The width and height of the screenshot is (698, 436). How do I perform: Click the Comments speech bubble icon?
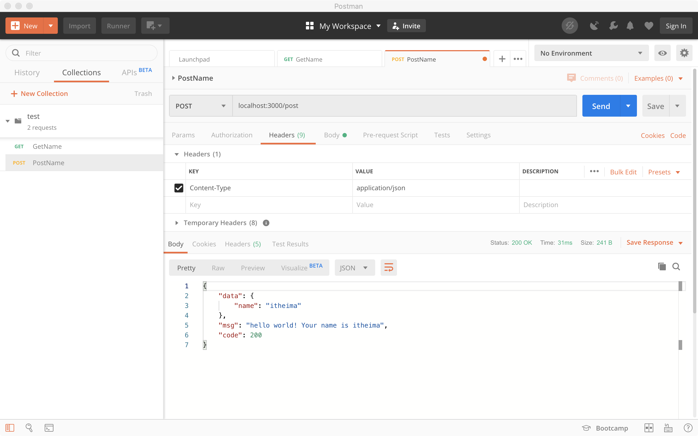coord(571,78)
